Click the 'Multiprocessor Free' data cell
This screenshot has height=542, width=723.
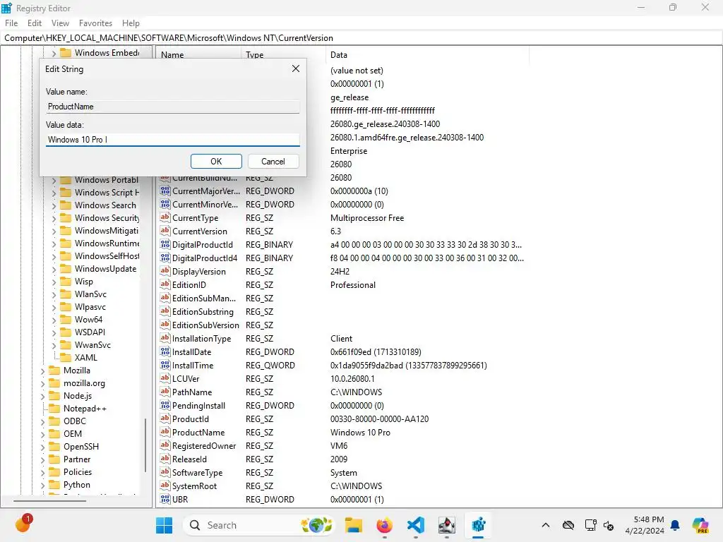(367, 218)
